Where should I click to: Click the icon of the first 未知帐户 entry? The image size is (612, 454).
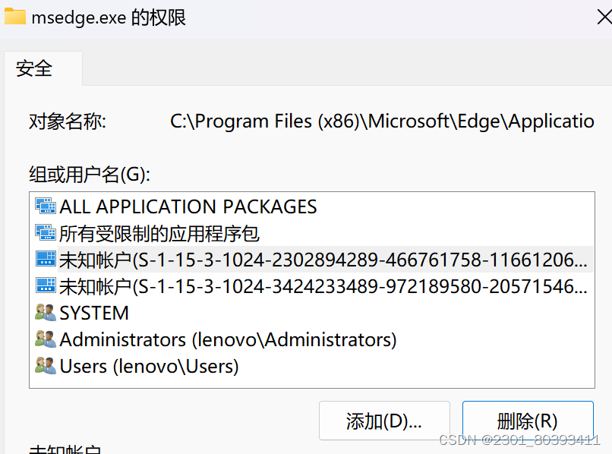click(45, 260)
